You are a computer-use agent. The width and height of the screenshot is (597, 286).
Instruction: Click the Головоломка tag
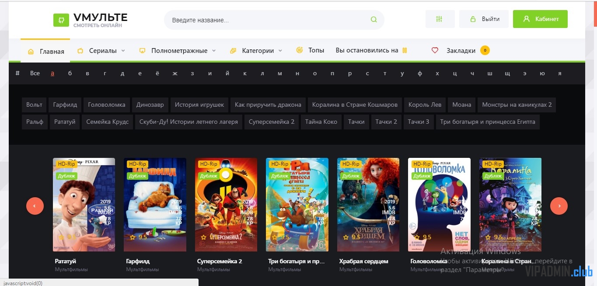point(106,105)
